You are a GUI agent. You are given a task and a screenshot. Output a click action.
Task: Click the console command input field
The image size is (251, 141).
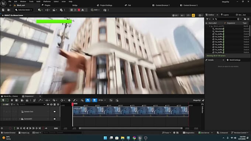[x=62, y=133]
